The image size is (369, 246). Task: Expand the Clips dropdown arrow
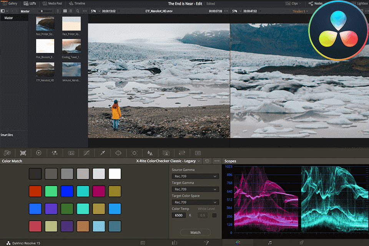(300, 3)
